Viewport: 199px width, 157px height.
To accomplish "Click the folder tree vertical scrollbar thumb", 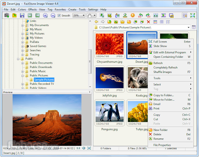I will (x=90, y=61).
